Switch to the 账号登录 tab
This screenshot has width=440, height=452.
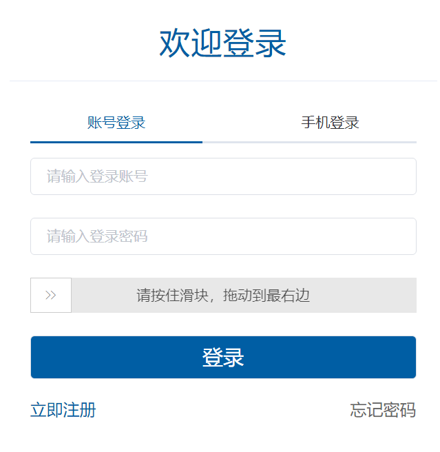tap(116, 123)
